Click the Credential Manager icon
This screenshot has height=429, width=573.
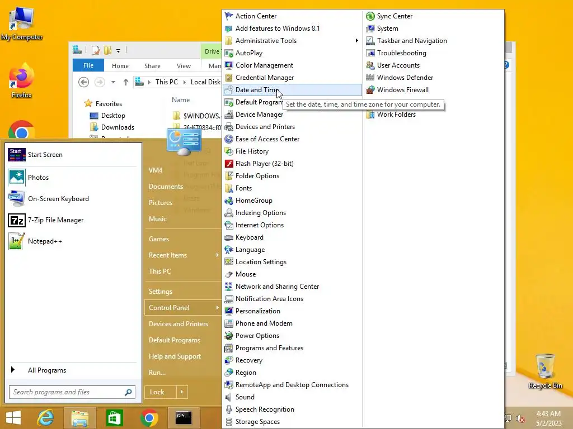pyautogui.click(x=229, y=78)
